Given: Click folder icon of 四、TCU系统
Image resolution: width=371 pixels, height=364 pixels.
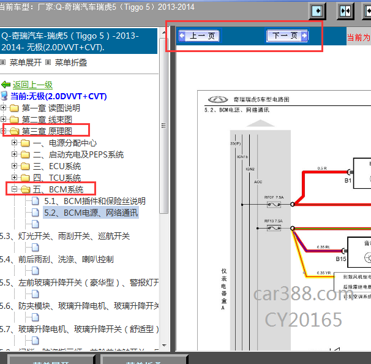Looking at the screenshot, I should pyautogui.click(x=25, y=178).
